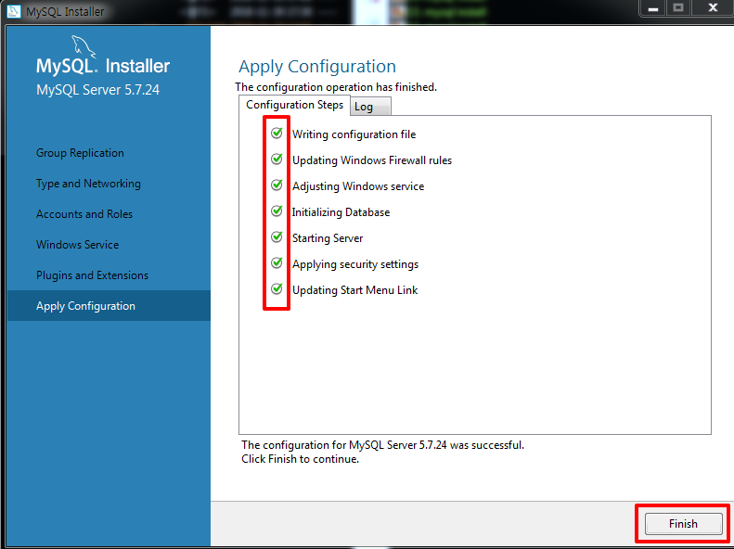The width and height of the screenshot is (734, 549).
Task: Click the green check beside Initializing Database
Action: coord(277,211)
